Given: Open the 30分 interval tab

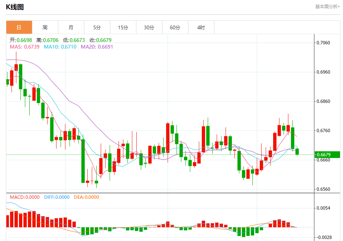Looking at the screenshot, I should coord(149,27).
